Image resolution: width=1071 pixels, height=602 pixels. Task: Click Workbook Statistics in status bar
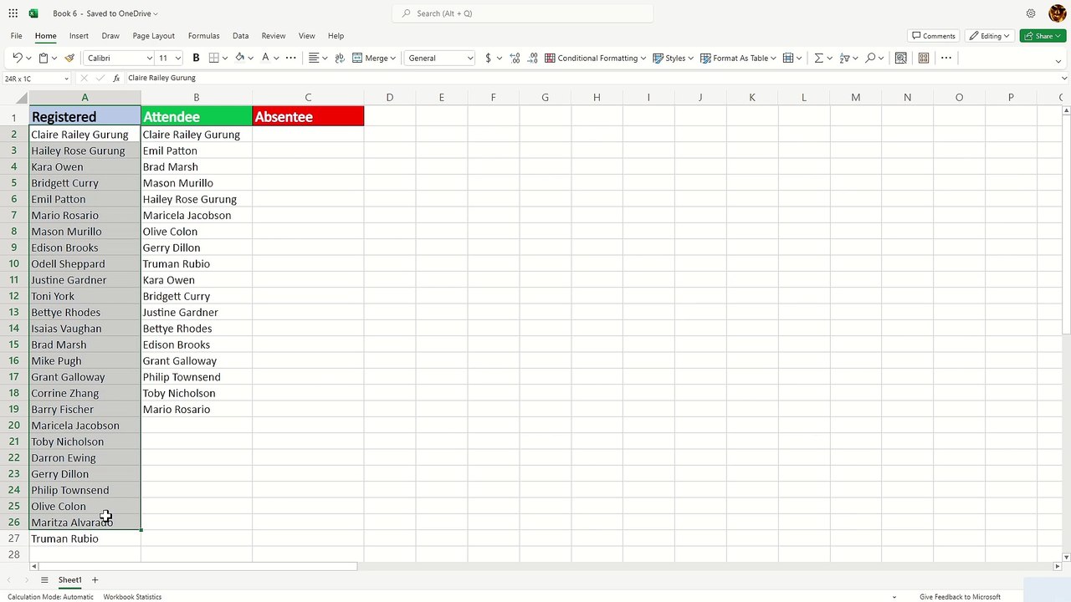coord(132,597)
